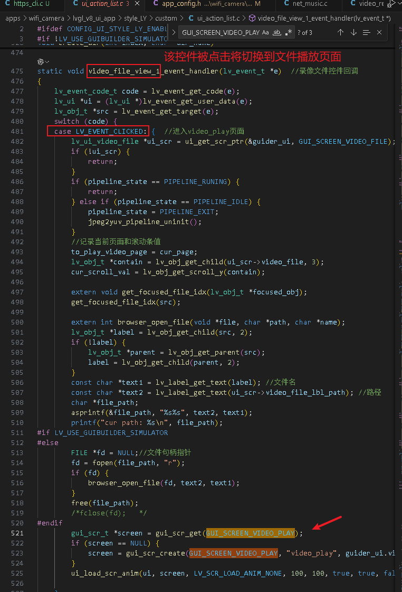Click the ui_action_list.c breadcrumb
Image resolution: width=402 pixels, height=592 pixels.
pos(218,18)
